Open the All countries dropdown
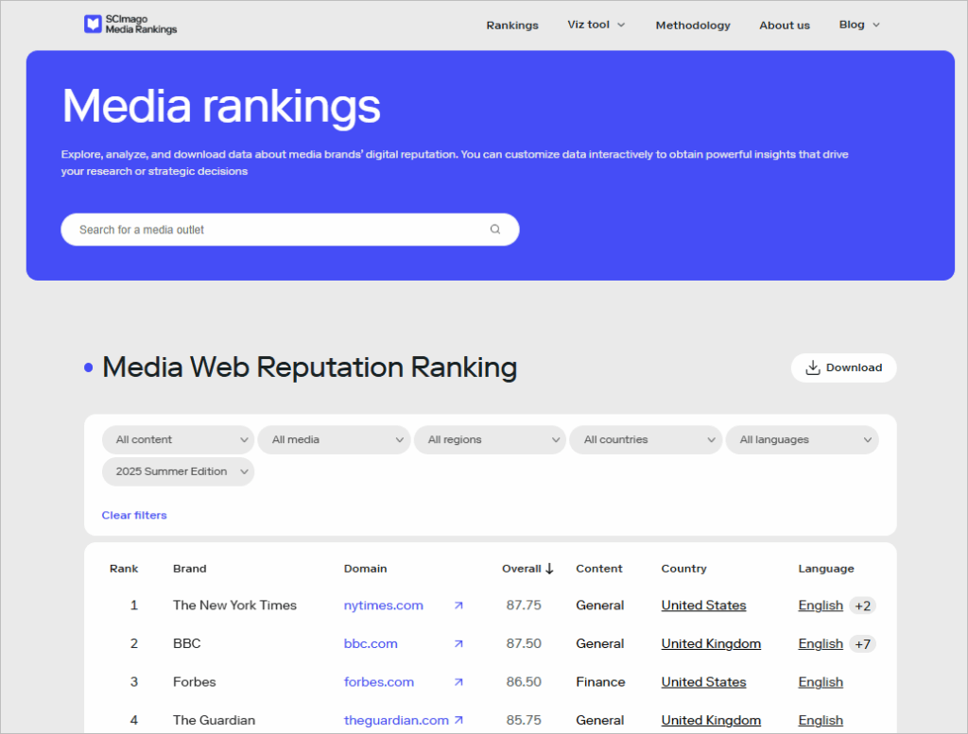This screenshot has width=968, height=734. point(646,440)
